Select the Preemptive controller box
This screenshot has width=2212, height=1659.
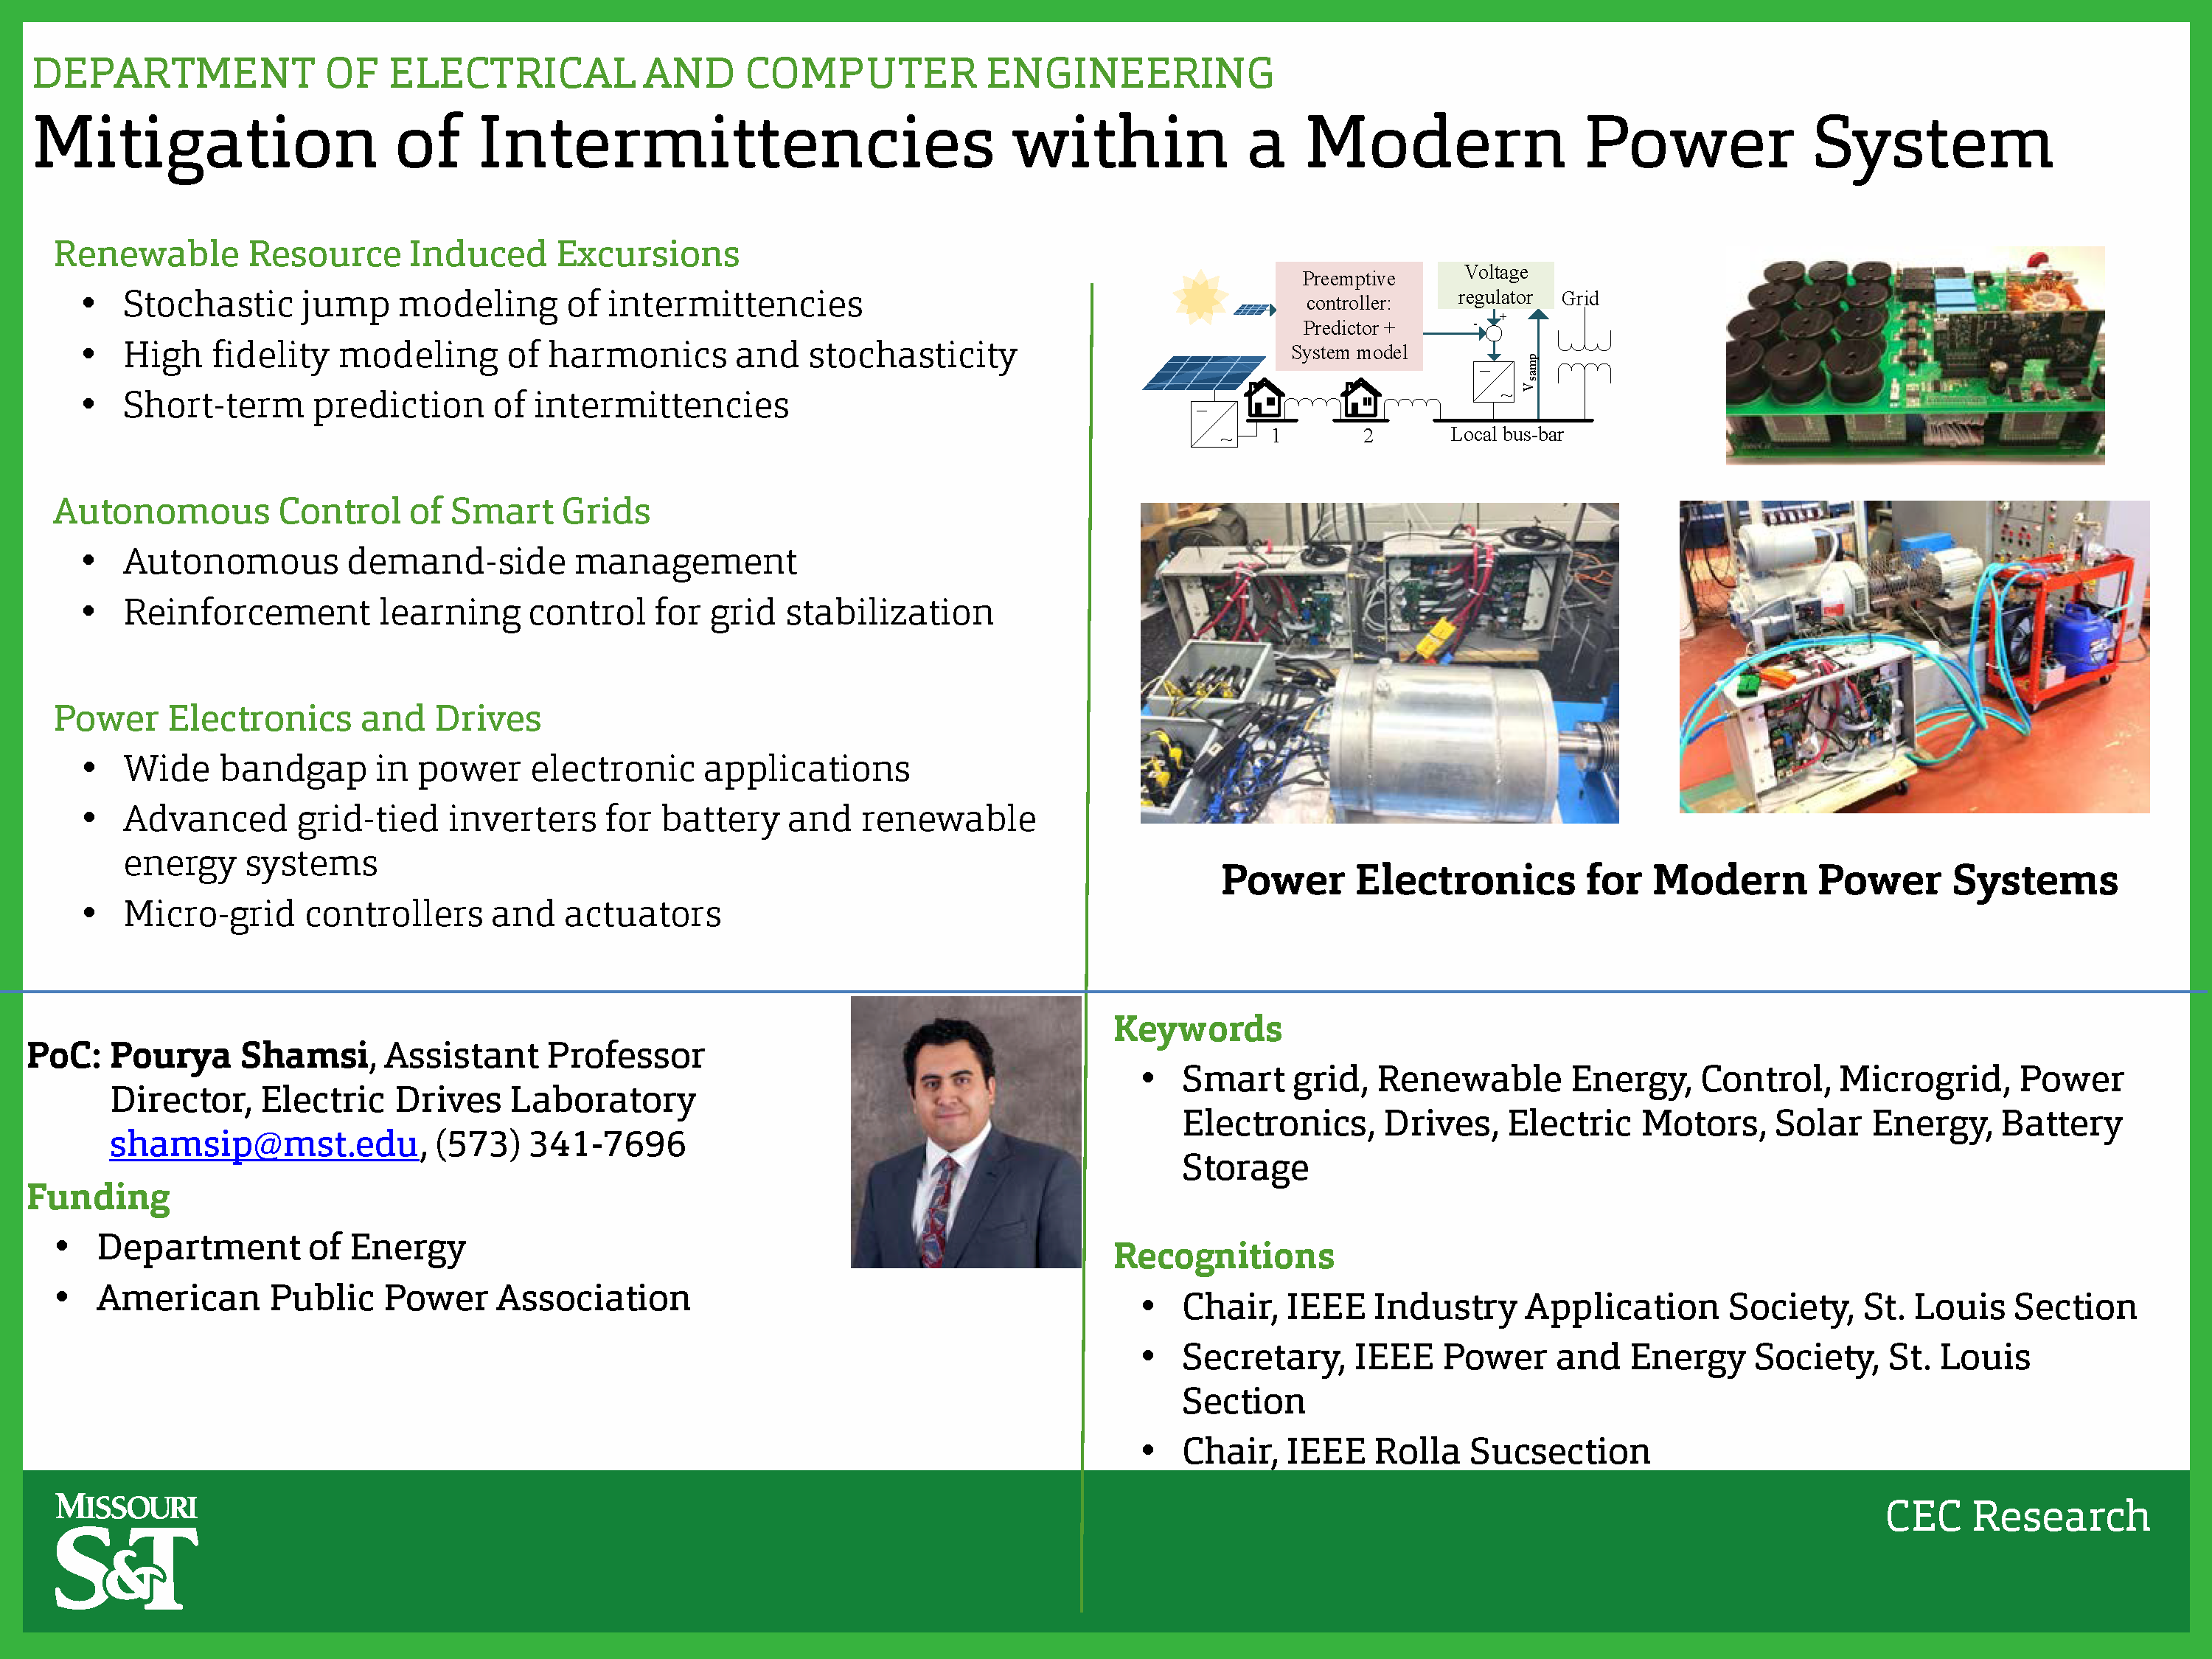(x=1348, y=316)
